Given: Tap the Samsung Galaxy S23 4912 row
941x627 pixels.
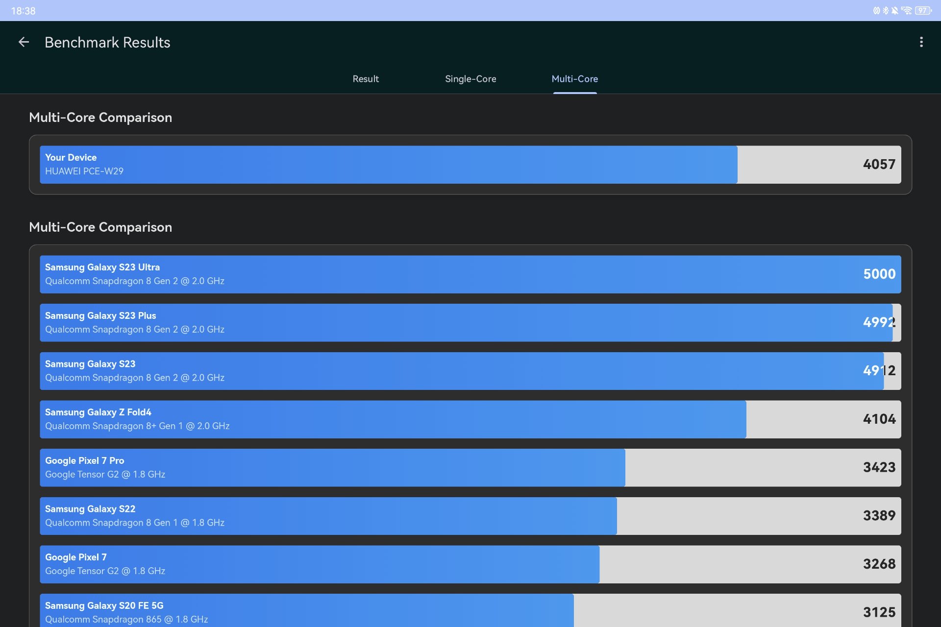Looking at the screenshot, I should click(x=470, y=371).
